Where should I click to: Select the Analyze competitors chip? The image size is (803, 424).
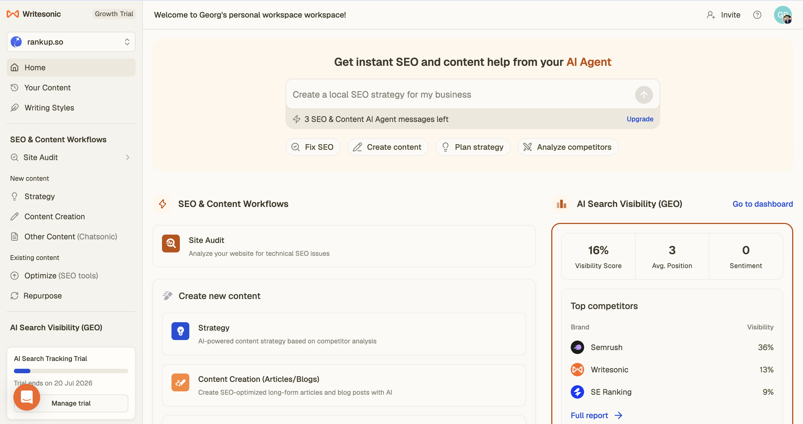568,147
